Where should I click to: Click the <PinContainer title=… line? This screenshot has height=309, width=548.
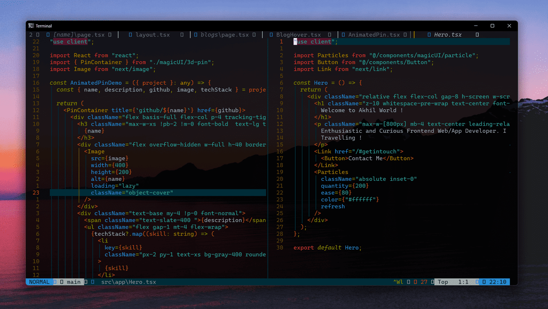click(x=154, y=110)
